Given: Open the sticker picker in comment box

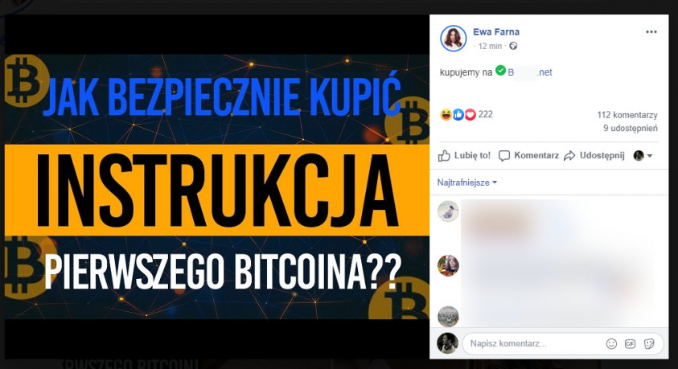Looking at the screenshot, I should 649,344.
